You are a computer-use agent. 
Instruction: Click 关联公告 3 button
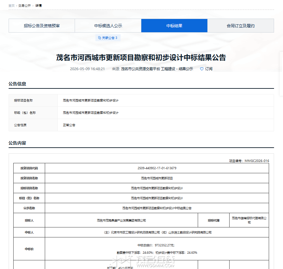(108, 38)
